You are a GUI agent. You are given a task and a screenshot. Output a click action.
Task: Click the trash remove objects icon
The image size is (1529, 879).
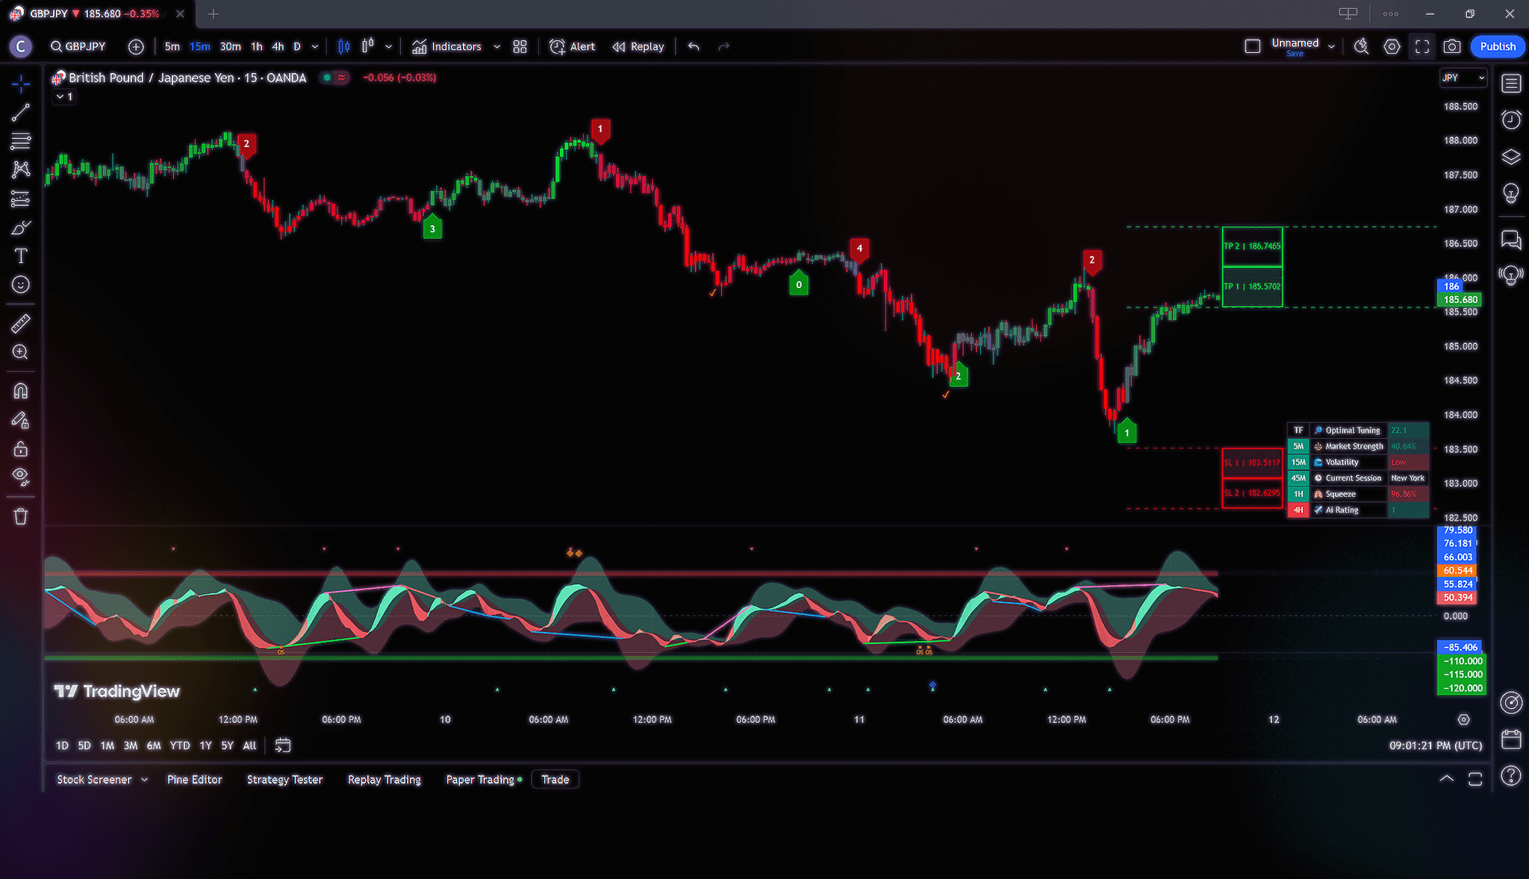pyautogui.click(x=21, y=516)
